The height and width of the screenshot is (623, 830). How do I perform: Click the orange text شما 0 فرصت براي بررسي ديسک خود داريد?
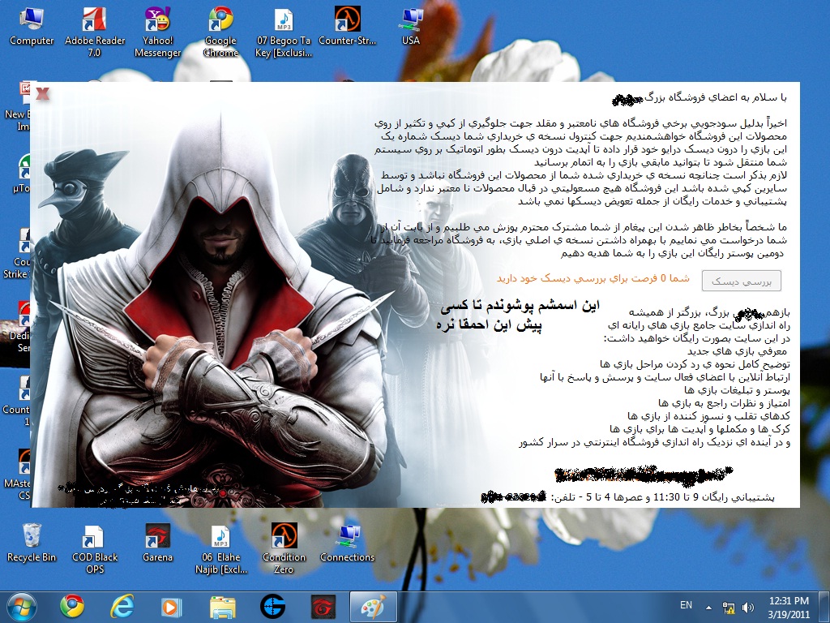click(x=593, y=279)
